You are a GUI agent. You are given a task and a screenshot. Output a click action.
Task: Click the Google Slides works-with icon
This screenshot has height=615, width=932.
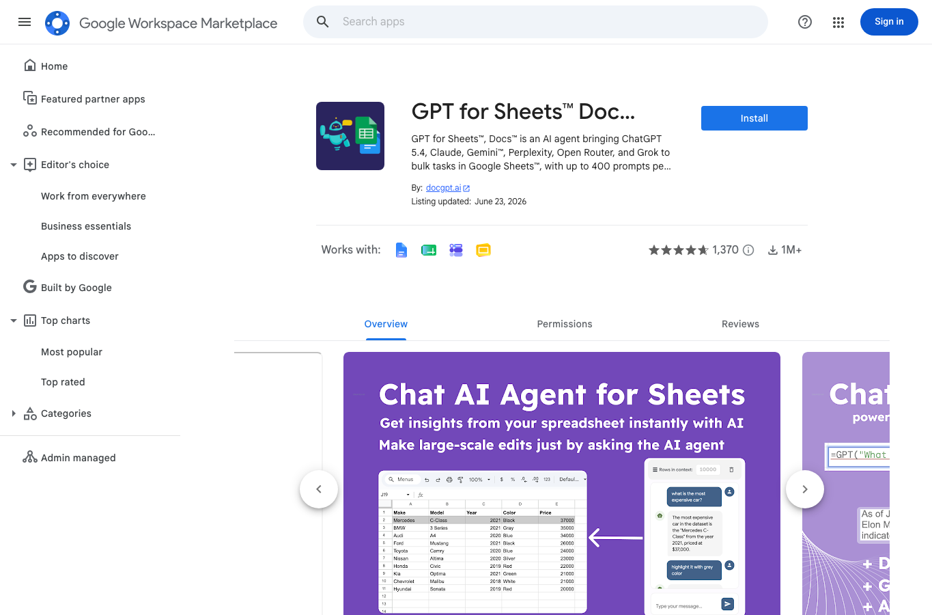coord(483,250)
